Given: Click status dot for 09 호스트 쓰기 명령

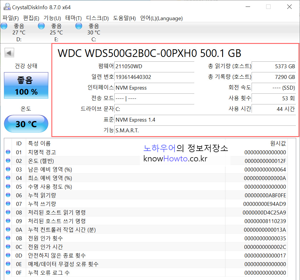Looking at the screenshot, I should (8, 221).
